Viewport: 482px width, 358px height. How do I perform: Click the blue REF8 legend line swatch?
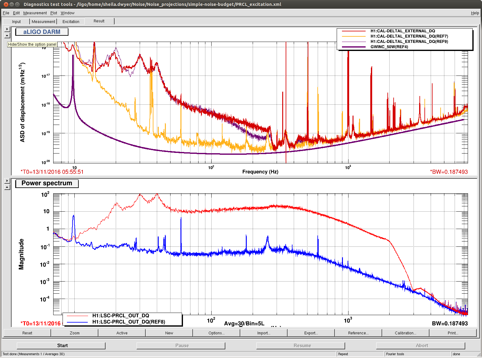[x=77, y=322]
